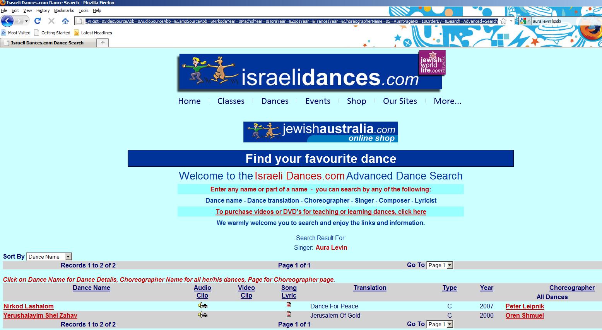Open the Google search engine icon selector
Screen dimensions: 602x330
pos(525,21)
